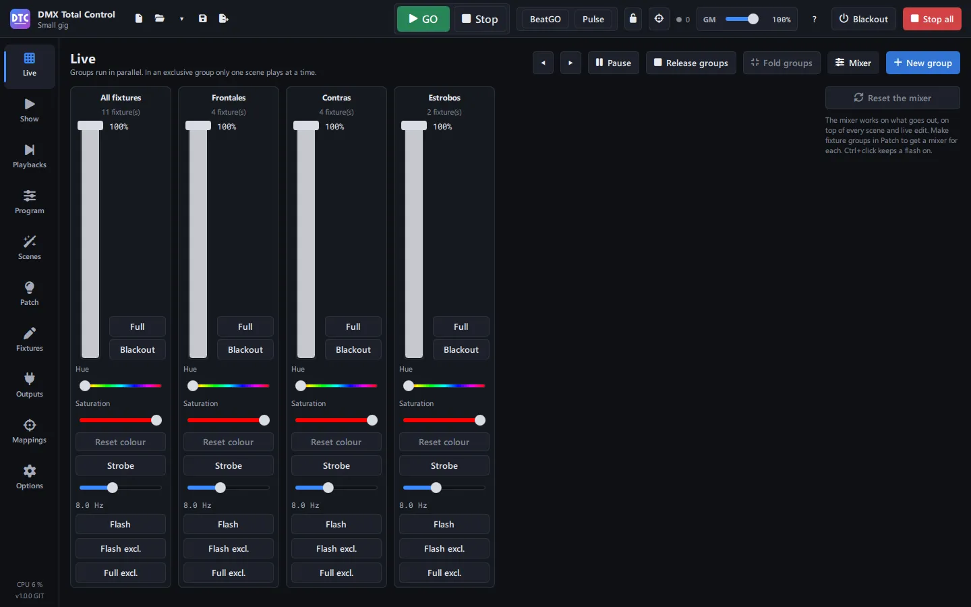Click Release groups
This screenshot has height=607, width=971.
pos(691,63)
